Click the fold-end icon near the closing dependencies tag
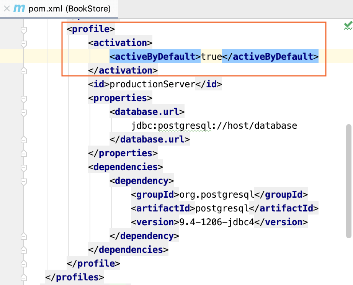 tap(24, 249)
